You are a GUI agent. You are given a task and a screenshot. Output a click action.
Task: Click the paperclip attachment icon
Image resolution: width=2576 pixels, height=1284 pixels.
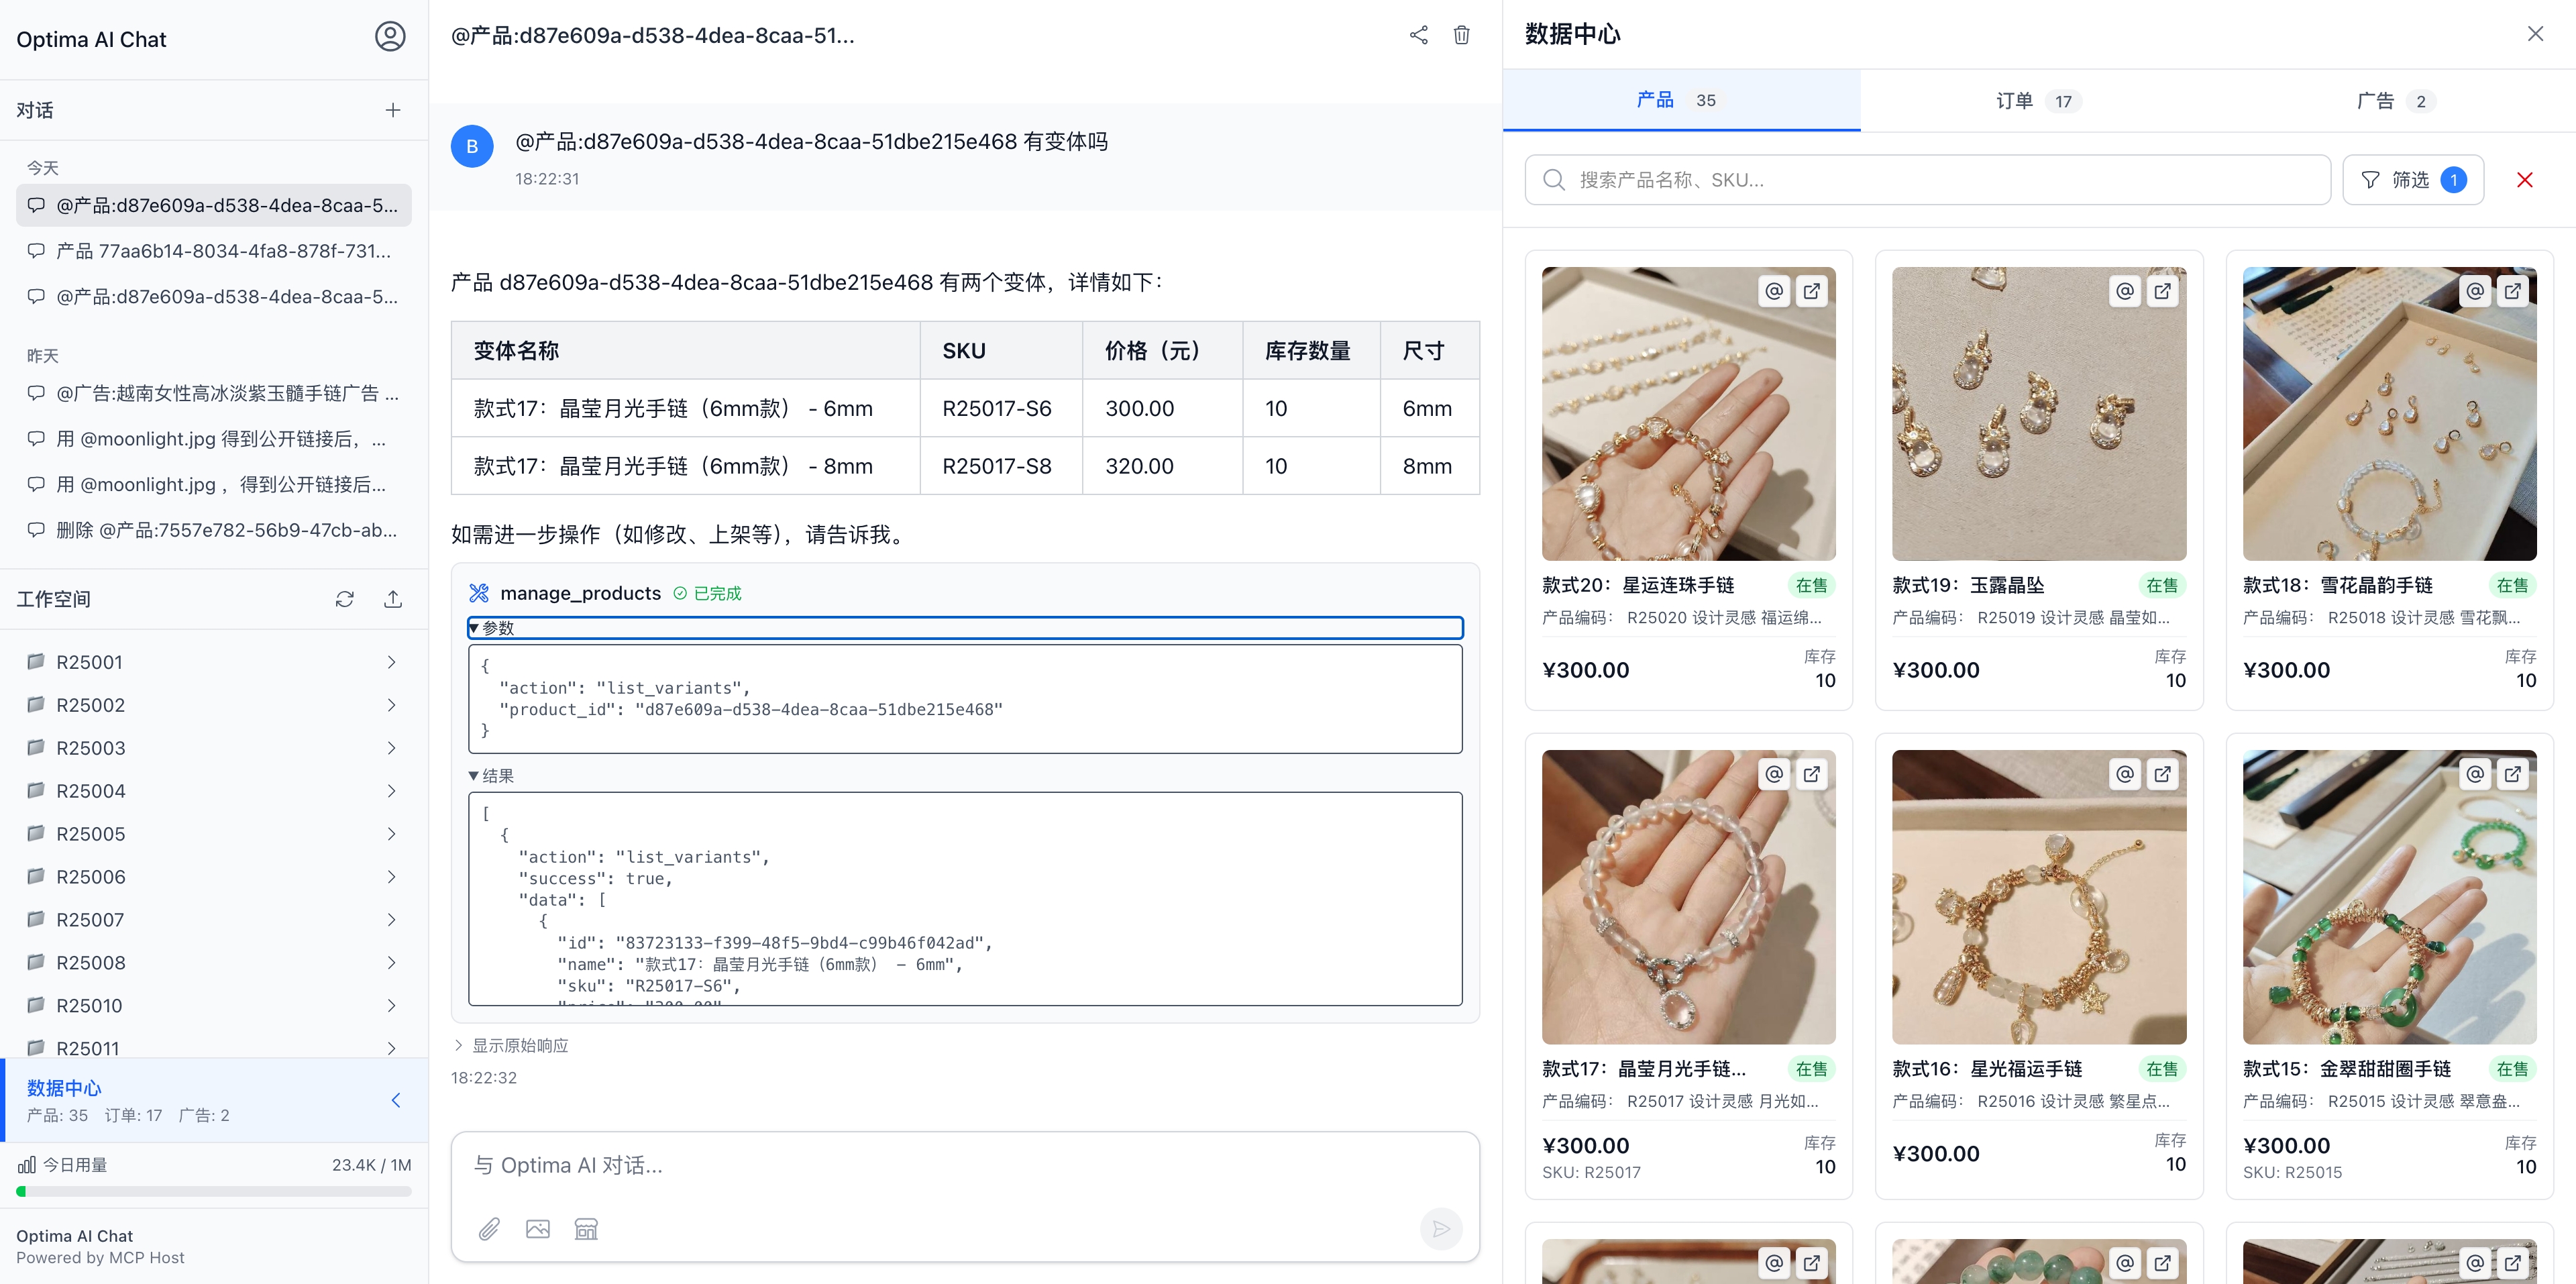(x=489, y=1229)
